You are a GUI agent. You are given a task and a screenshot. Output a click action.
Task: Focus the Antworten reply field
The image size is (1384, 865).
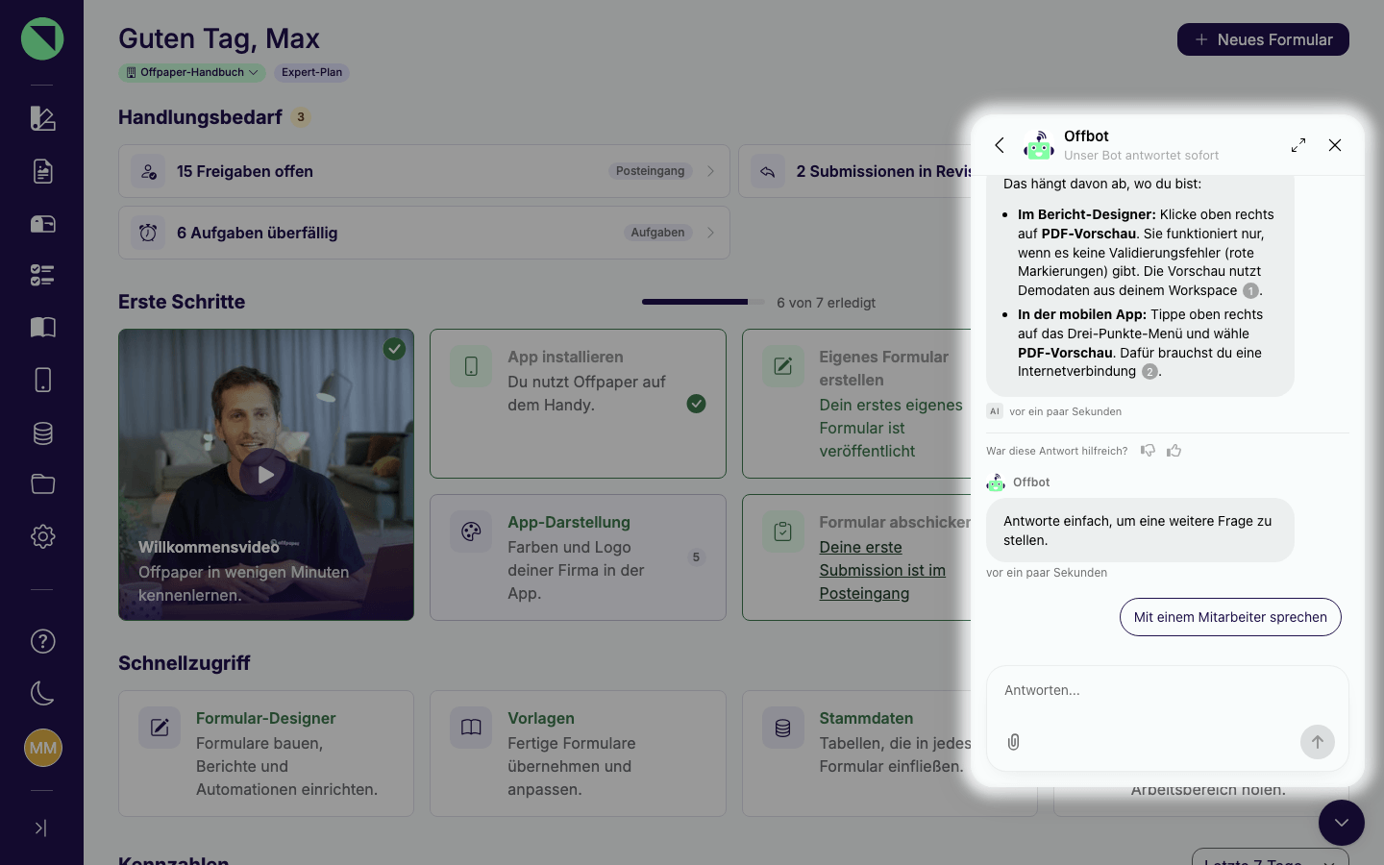pos(1167,691)
